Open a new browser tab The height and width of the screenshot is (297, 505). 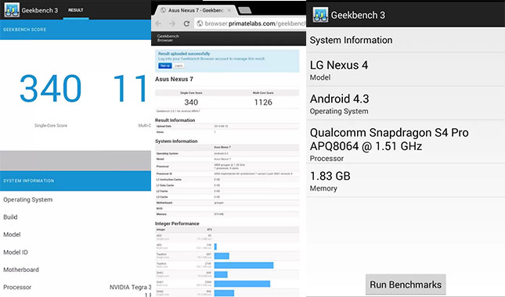point(245,10)
